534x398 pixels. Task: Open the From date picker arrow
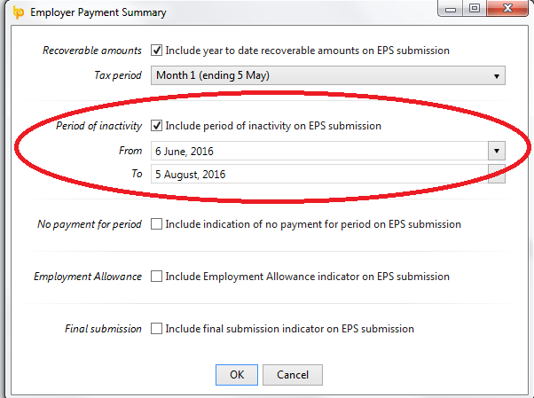pos(497,151)
